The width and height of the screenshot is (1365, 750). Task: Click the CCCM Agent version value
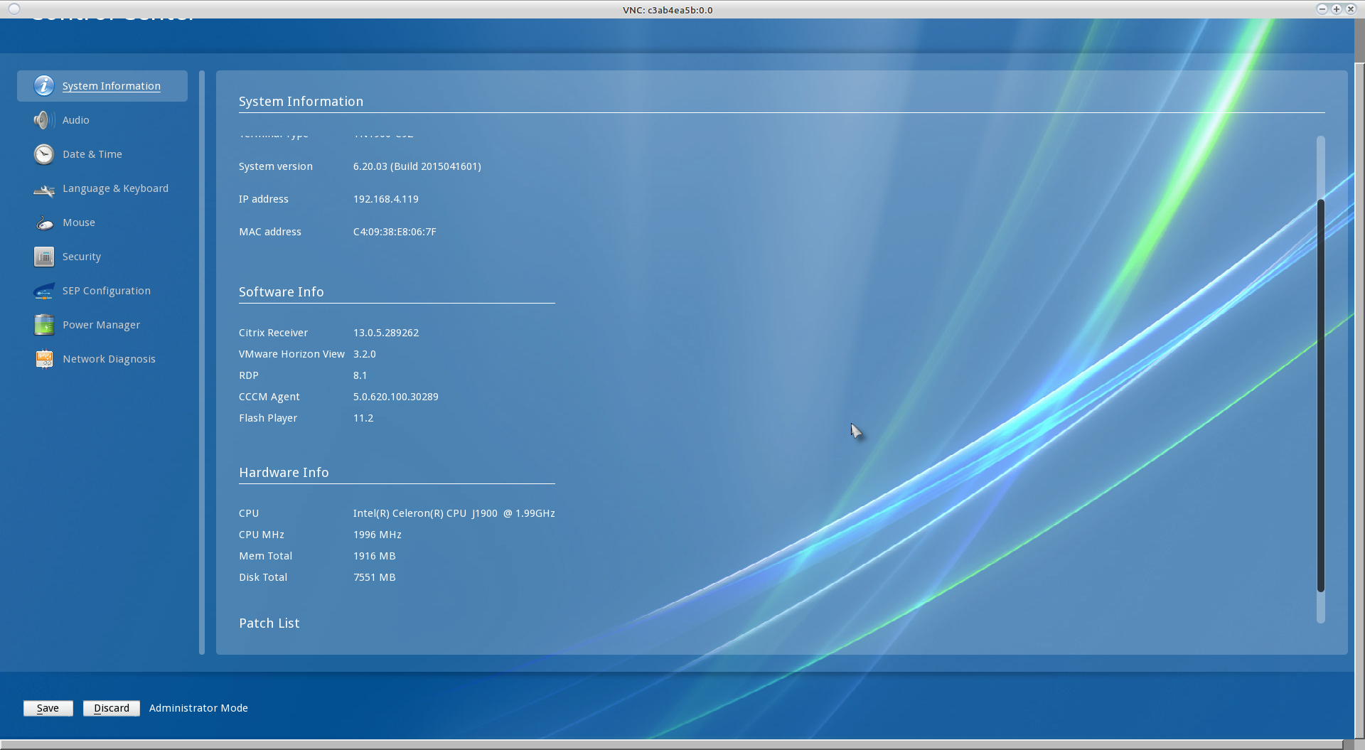pyautogui.click(x=396, y=397)
